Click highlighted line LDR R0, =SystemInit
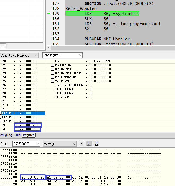 tap(102, 14)
